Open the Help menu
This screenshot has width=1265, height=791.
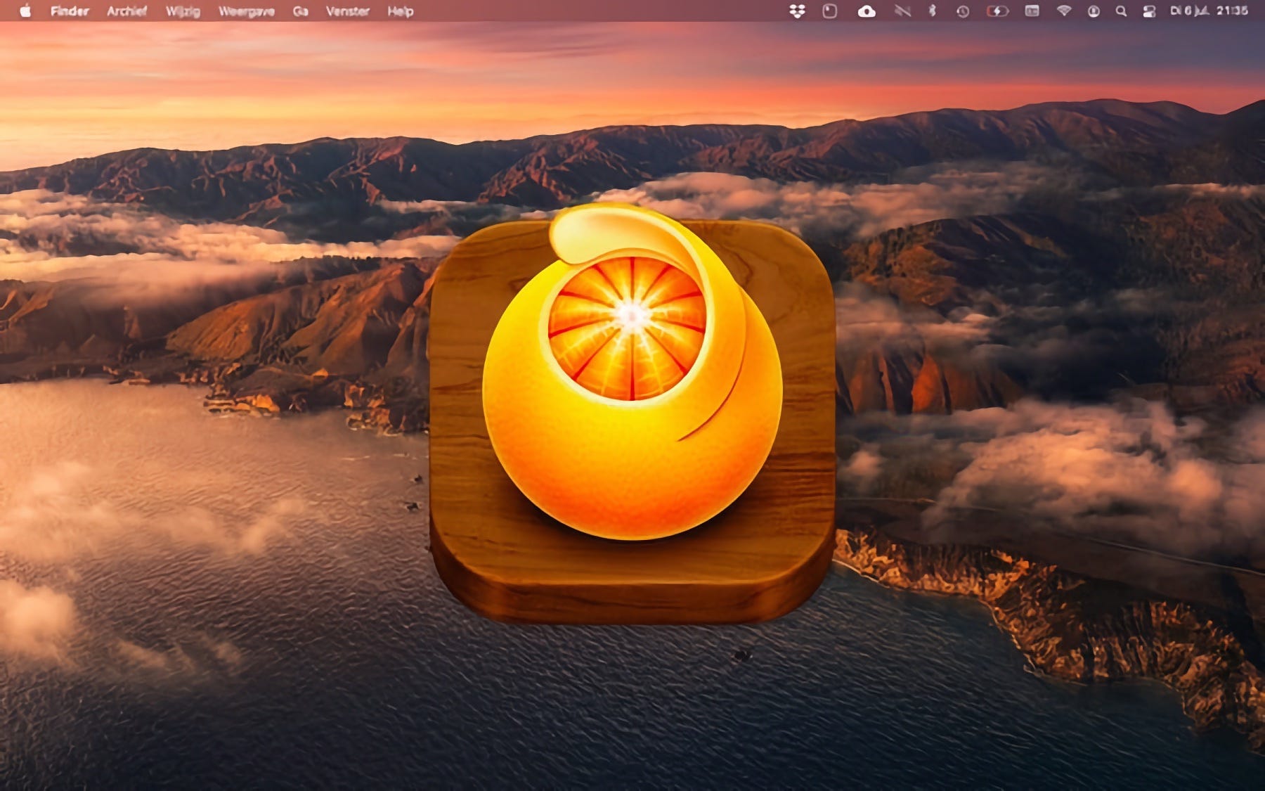tap(400, 11)
